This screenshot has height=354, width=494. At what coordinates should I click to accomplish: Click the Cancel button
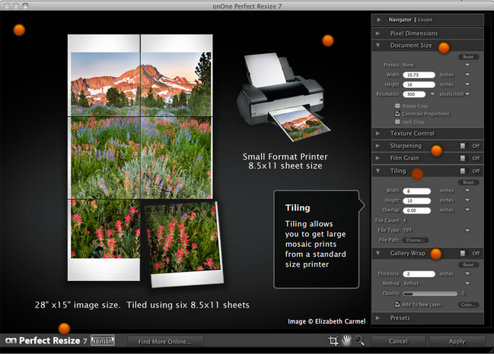398,341
